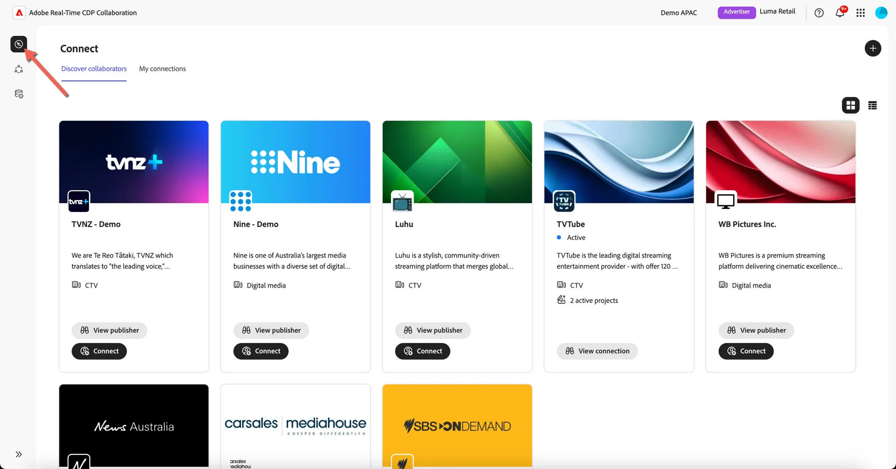This screenshot has height=469, width=896.
Task: Click the Demo APAC sandbox label
Action: tap(678, 13)
